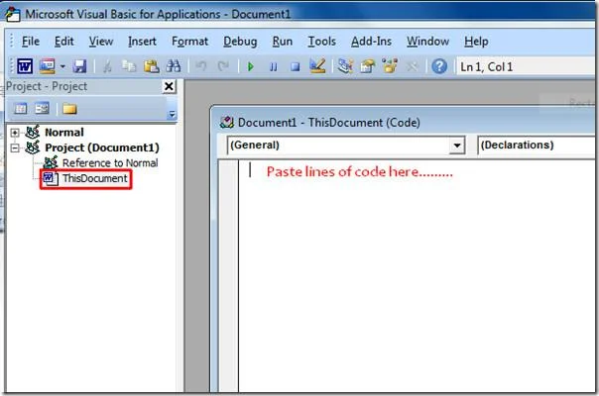This screenshot has height=396, width=599.
Task: Open the View menu
Action: point(101,42)
